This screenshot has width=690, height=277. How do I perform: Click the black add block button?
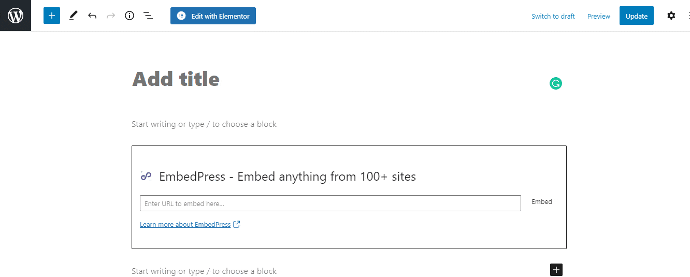tap(556, 270)
